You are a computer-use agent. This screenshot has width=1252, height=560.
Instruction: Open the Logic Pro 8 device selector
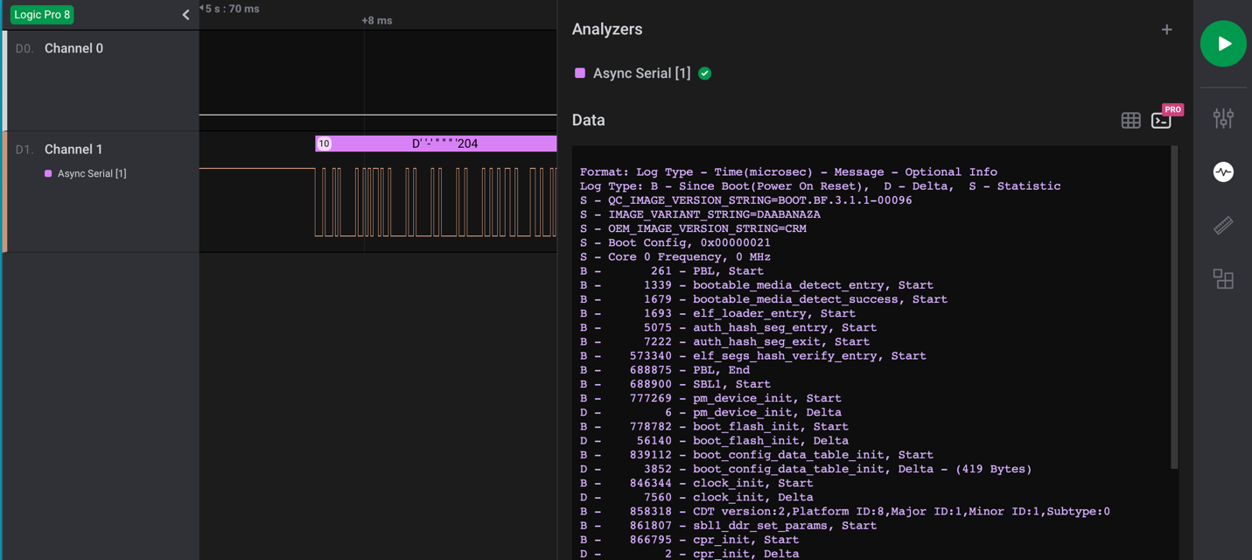(x=42, y=15)
